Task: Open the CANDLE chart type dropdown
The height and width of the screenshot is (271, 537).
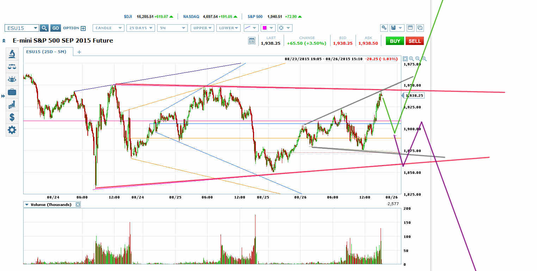Action: [109, 28]
